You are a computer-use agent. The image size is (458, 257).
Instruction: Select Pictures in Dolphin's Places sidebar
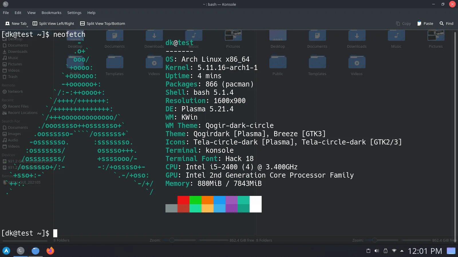[x=12, y=64]
